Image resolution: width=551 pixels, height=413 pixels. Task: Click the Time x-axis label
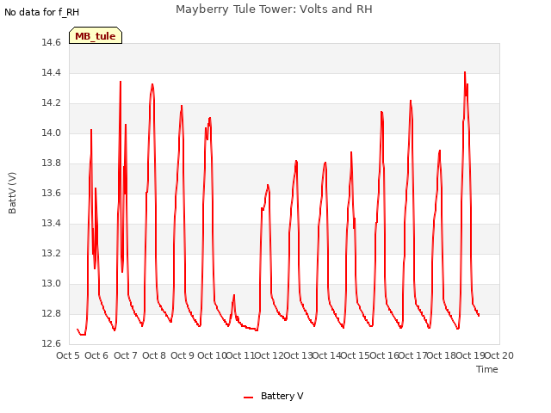point(487,369)
